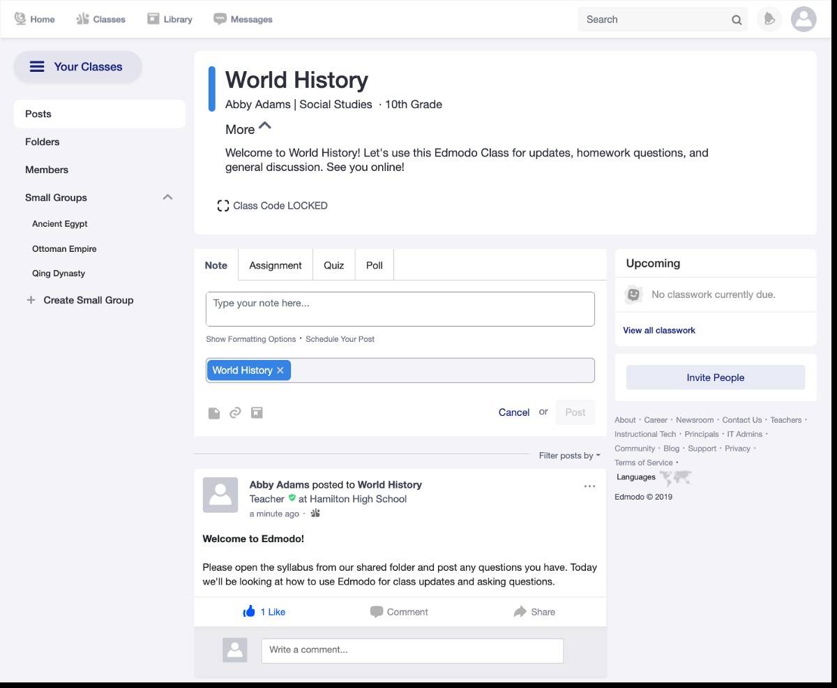This screenshot has height=688, width=837.
Task: Add content from the Library to the note
Action: [x=257, y=412]
